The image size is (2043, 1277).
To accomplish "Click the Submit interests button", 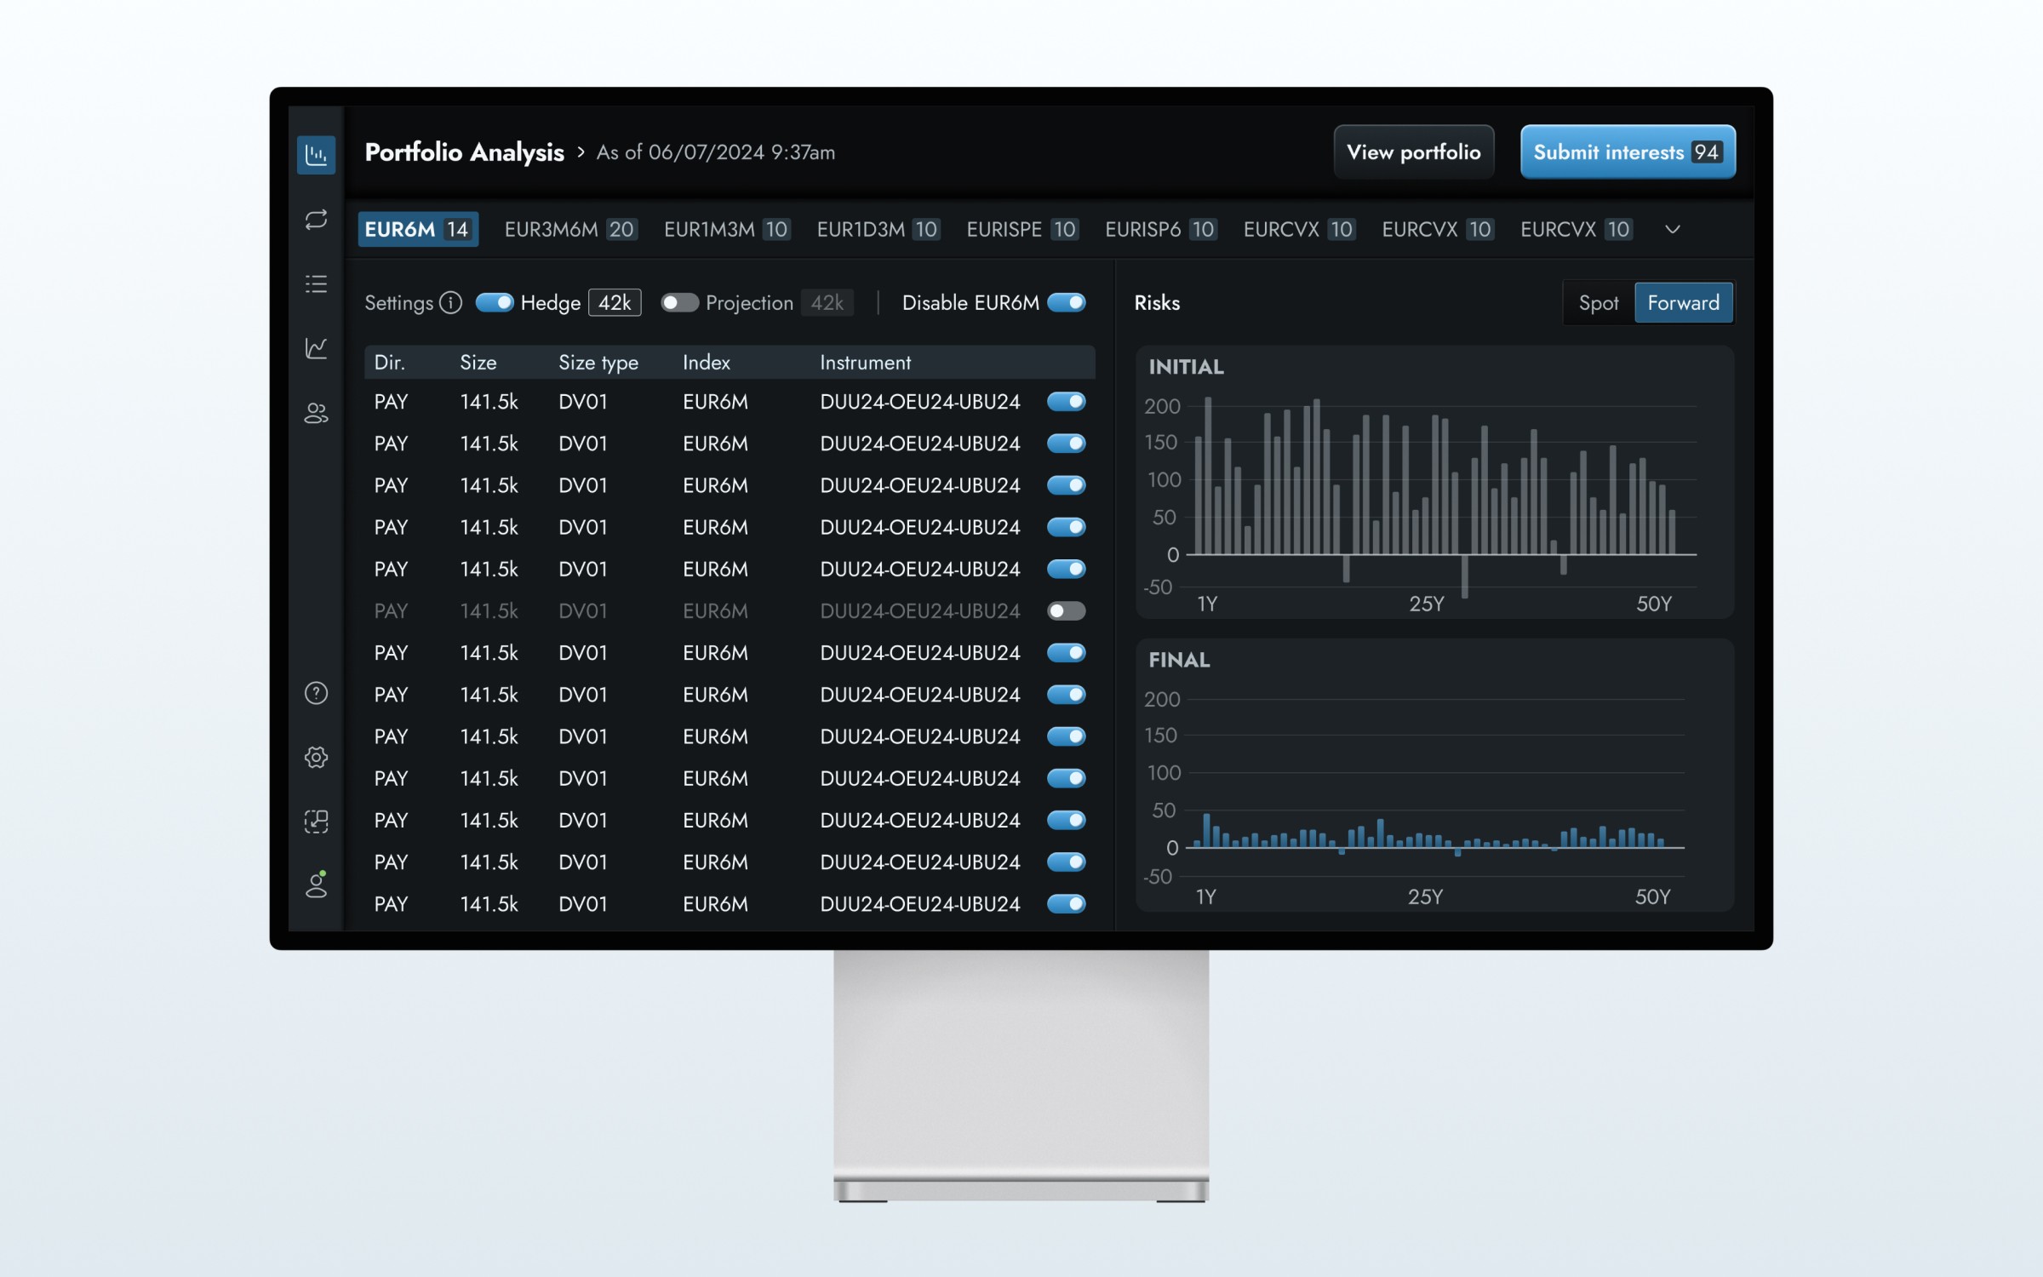I will click(1627, 152).
